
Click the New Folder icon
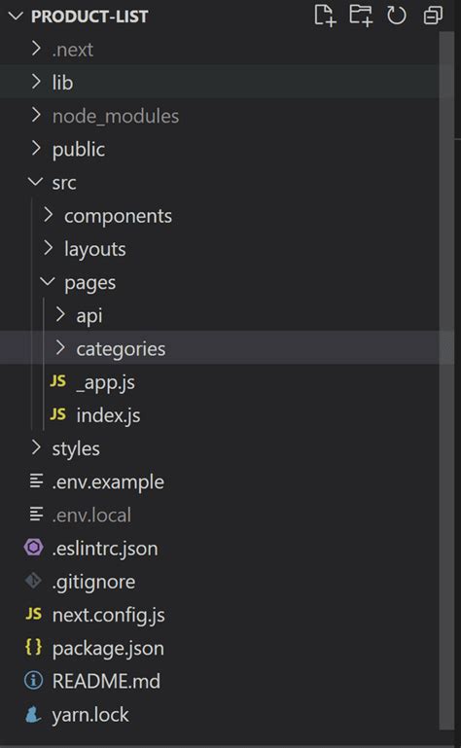point(361,16)
